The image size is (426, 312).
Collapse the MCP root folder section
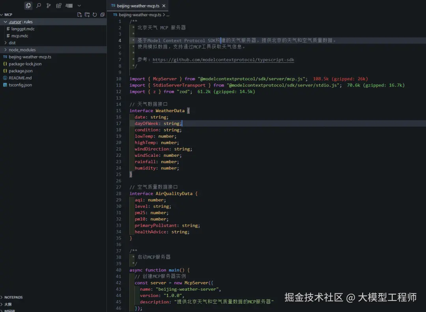[x=7, y=15]
